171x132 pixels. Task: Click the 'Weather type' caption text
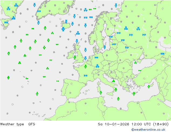click(12, 124)
